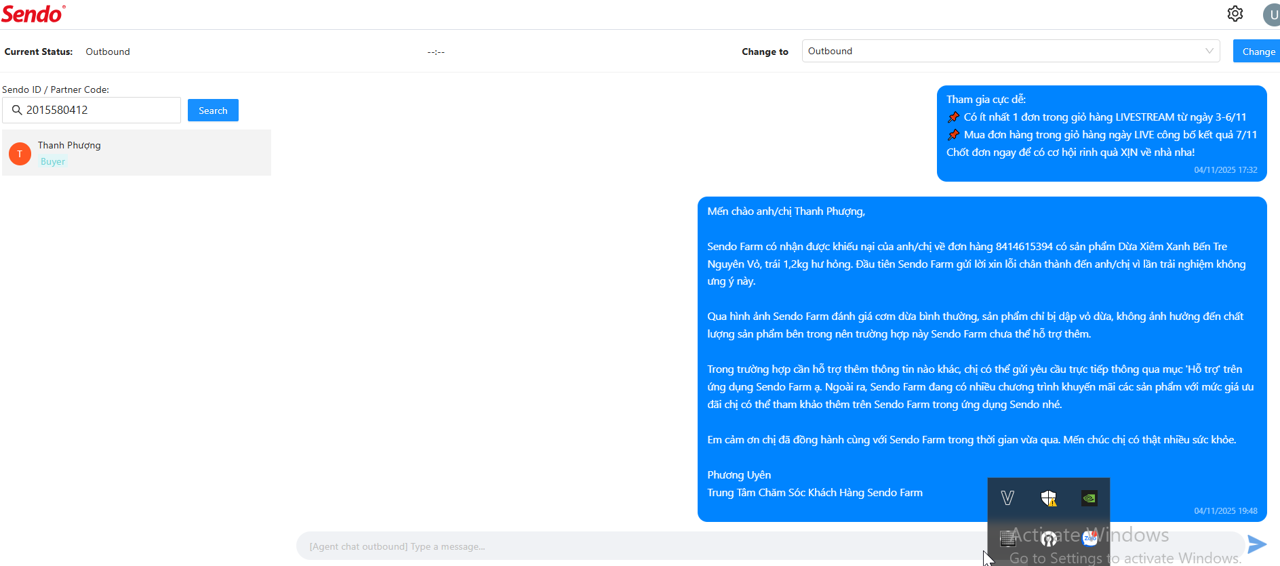Click the Change status button

click(x=1256, y=52)
